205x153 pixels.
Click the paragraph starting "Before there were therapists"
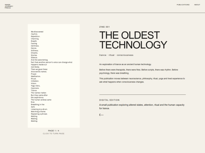click(x=139, y=71)
